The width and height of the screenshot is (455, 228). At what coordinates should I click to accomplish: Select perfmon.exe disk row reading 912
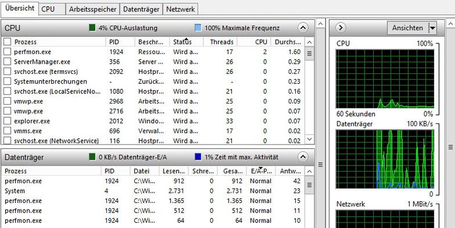click(153, 181)
